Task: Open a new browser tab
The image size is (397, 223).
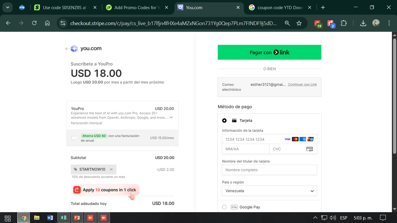Action: click(x=323, y=8)
